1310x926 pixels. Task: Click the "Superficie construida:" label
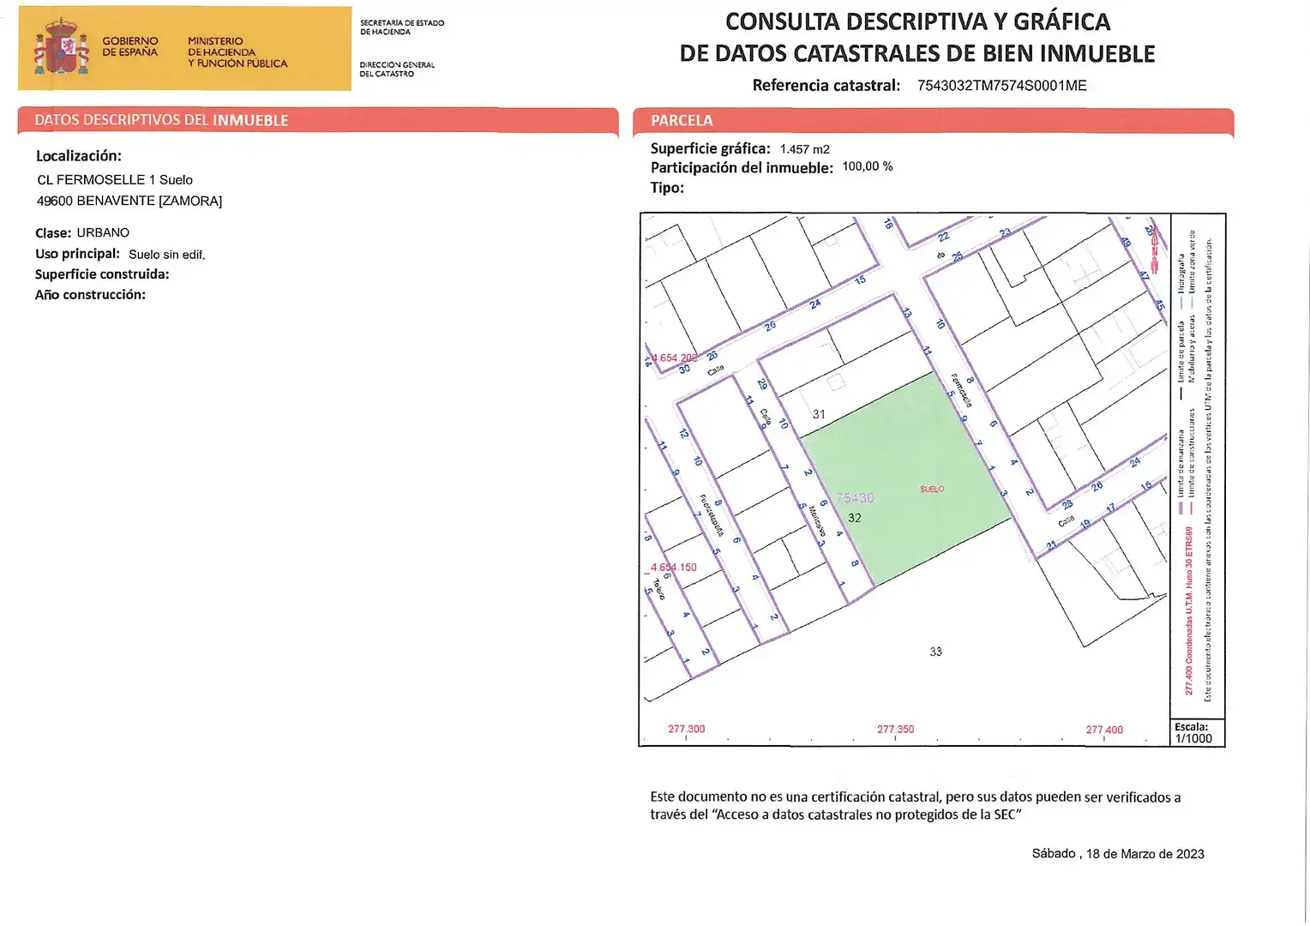pos(102,274)
